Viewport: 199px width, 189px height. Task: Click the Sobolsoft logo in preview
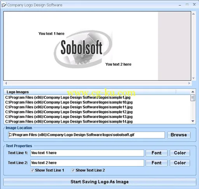83,49
